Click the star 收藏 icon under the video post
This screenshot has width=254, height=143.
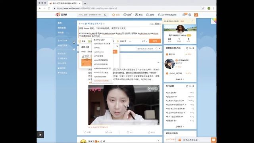pos(85,132)
